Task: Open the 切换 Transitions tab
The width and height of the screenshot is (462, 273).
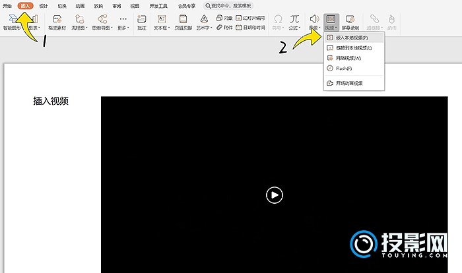Action: (x=62, y=6)
